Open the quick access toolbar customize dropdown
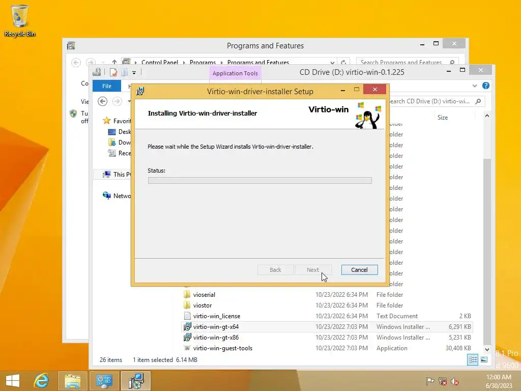 pyautogui.click(x=134, y=72)
